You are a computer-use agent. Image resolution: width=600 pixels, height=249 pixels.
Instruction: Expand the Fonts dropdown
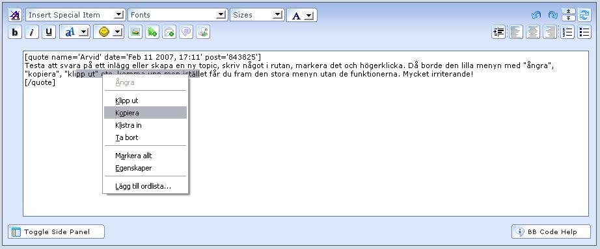pyautogui.click(x=177, y=15)
